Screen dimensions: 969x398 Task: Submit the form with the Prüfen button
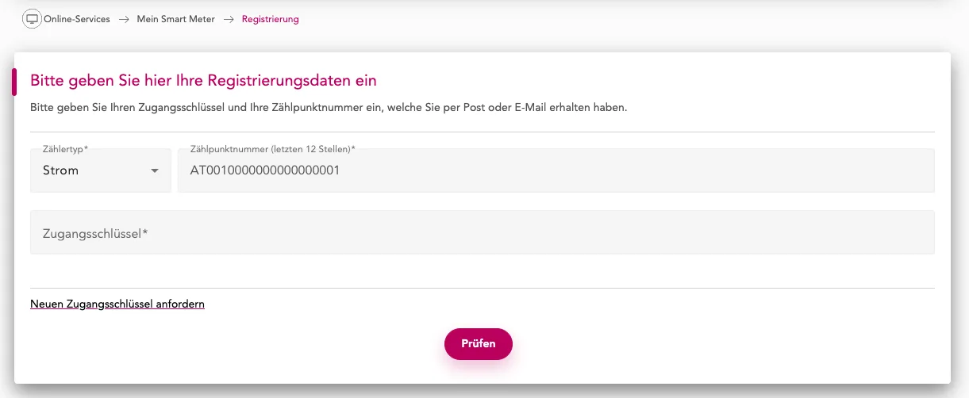tap(479, 343)
